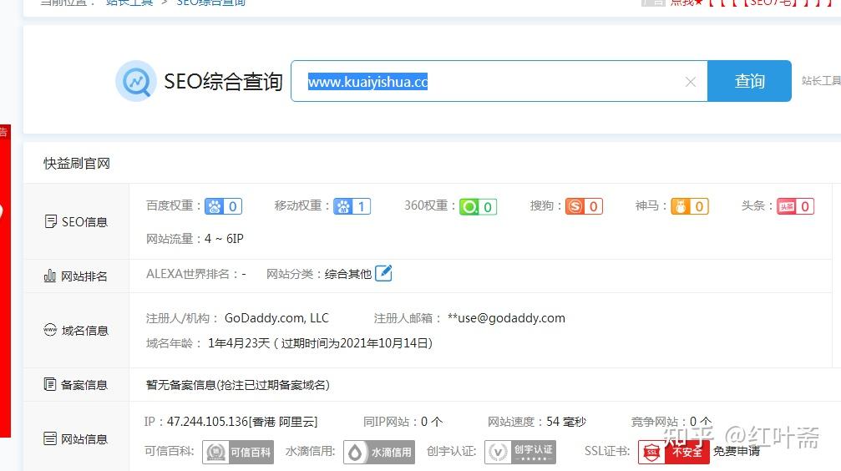Click the 查询 search button
This screenshot has width=841, height=471.
(749, 81)
